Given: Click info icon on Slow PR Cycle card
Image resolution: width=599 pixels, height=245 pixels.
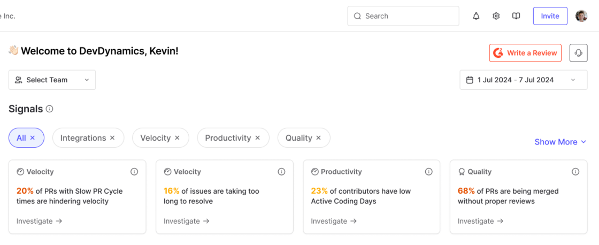Looking at the screenshot, I should [134, 172].
